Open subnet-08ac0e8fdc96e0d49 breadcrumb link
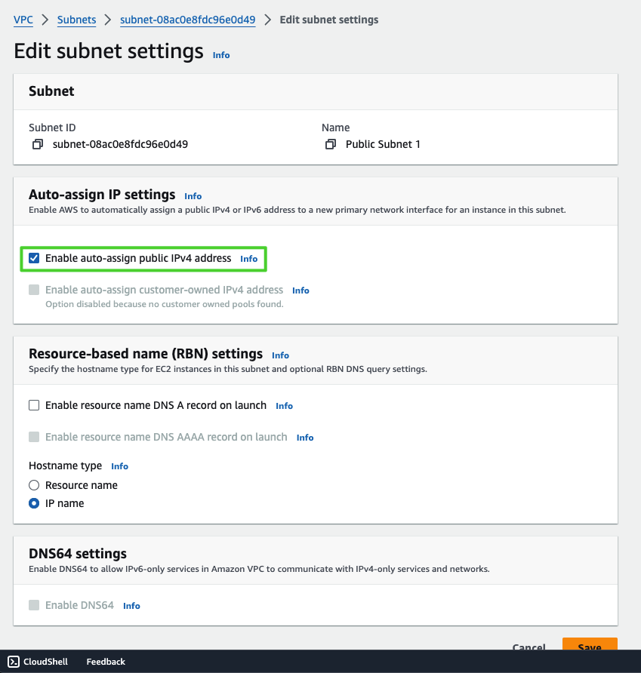 click(188, 20)
